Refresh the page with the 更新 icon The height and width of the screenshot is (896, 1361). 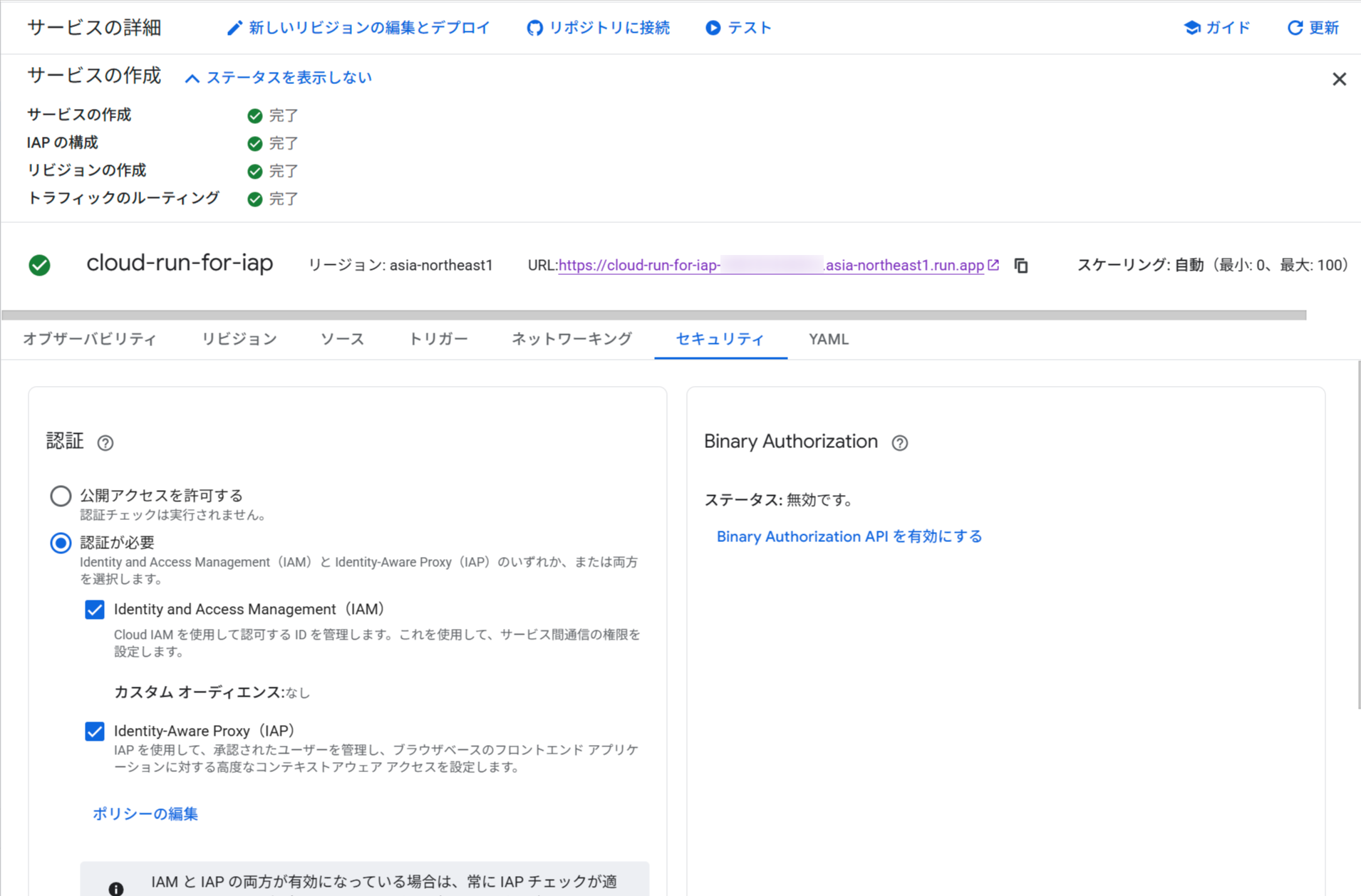[x=1295, y=27]
